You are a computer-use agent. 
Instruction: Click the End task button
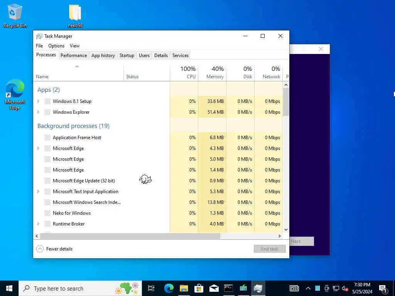[270, 249]
